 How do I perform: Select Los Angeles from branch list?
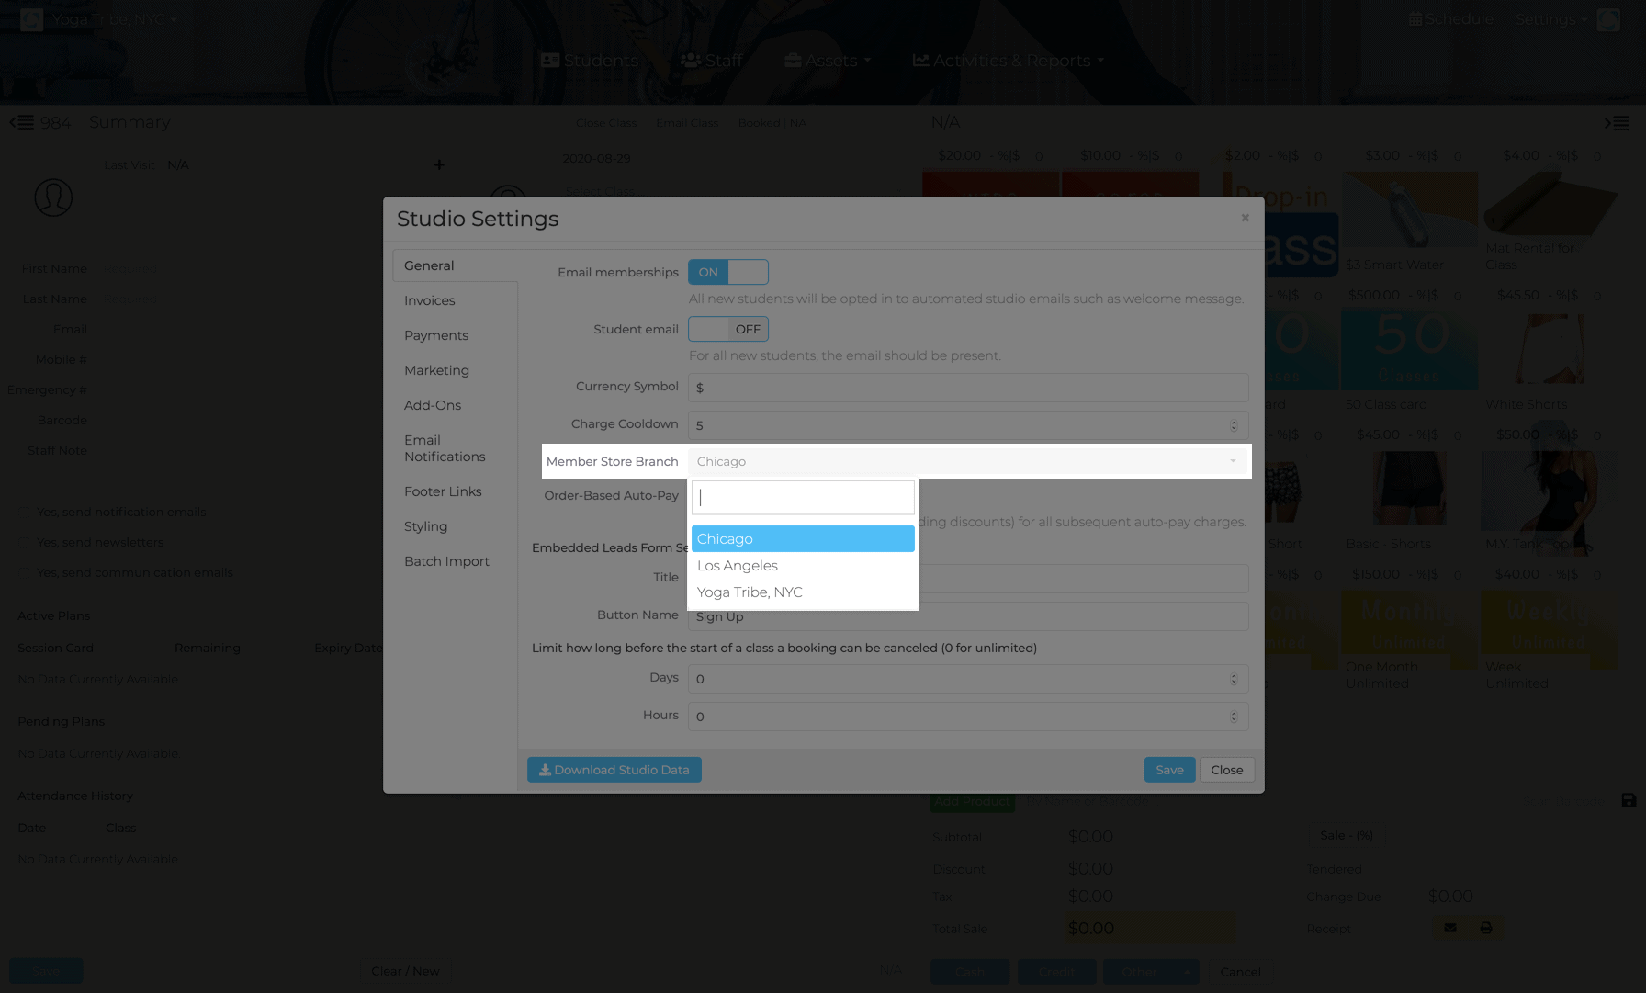pyautogui.click(x=738, y=565)
